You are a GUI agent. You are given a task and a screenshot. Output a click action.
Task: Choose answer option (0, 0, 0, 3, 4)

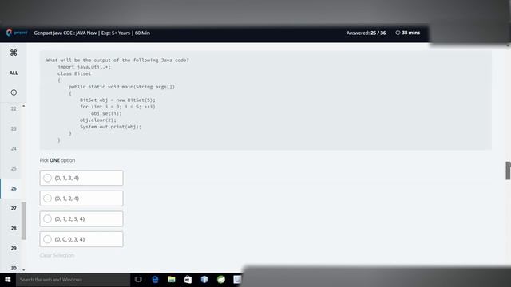tap(81, 239)
